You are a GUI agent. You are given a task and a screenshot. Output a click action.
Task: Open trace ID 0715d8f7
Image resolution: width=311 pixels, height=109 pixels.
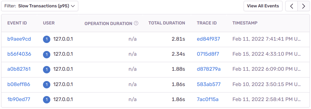click(208, 54)
